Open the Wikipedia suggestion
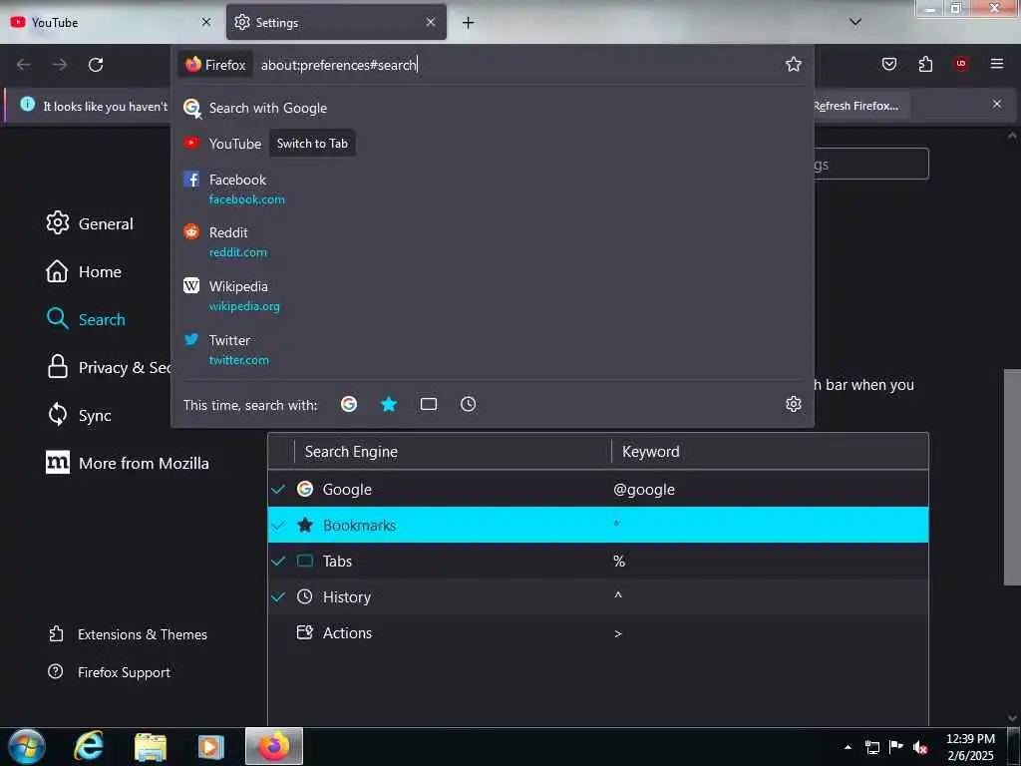Screen dimensions: 1021x766 tap(493, 295)
